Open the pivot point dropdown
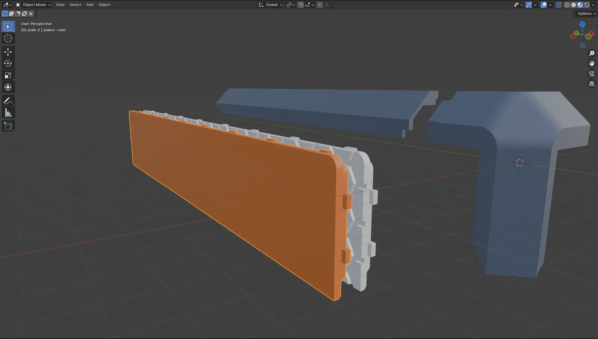Screen dimensions: 598x339 (x=290, y=5)
